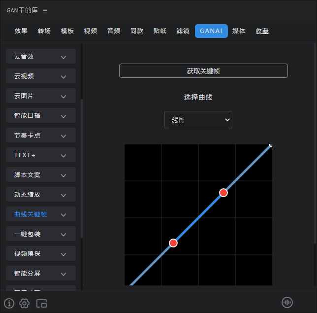317x313 pixels.
Task: Expand the 云图片 section
Action: (41, 96)
